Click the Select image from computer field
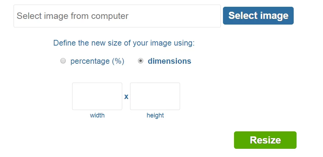This screenshot has width=323, height=157. [x=117, y=16]
